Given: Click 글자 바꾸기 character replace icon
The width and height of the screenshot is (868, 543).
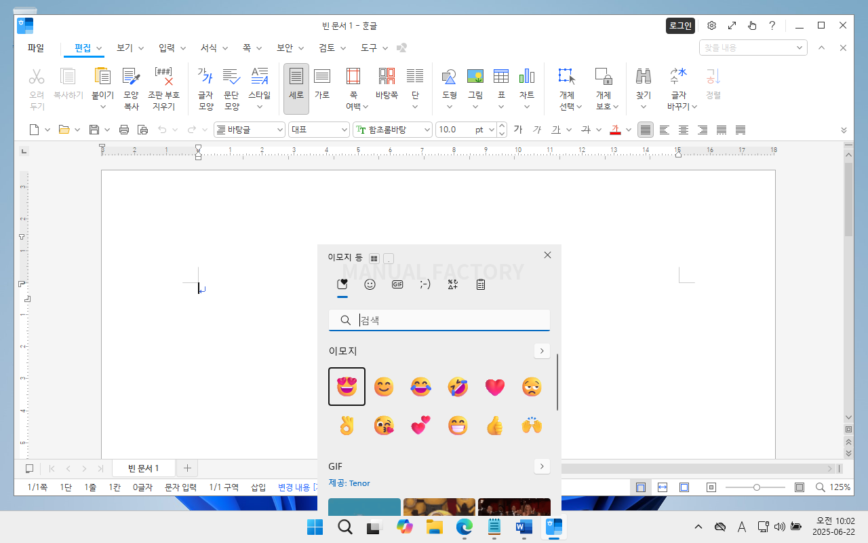Looking at the screenshot, I should coord(679,76).
